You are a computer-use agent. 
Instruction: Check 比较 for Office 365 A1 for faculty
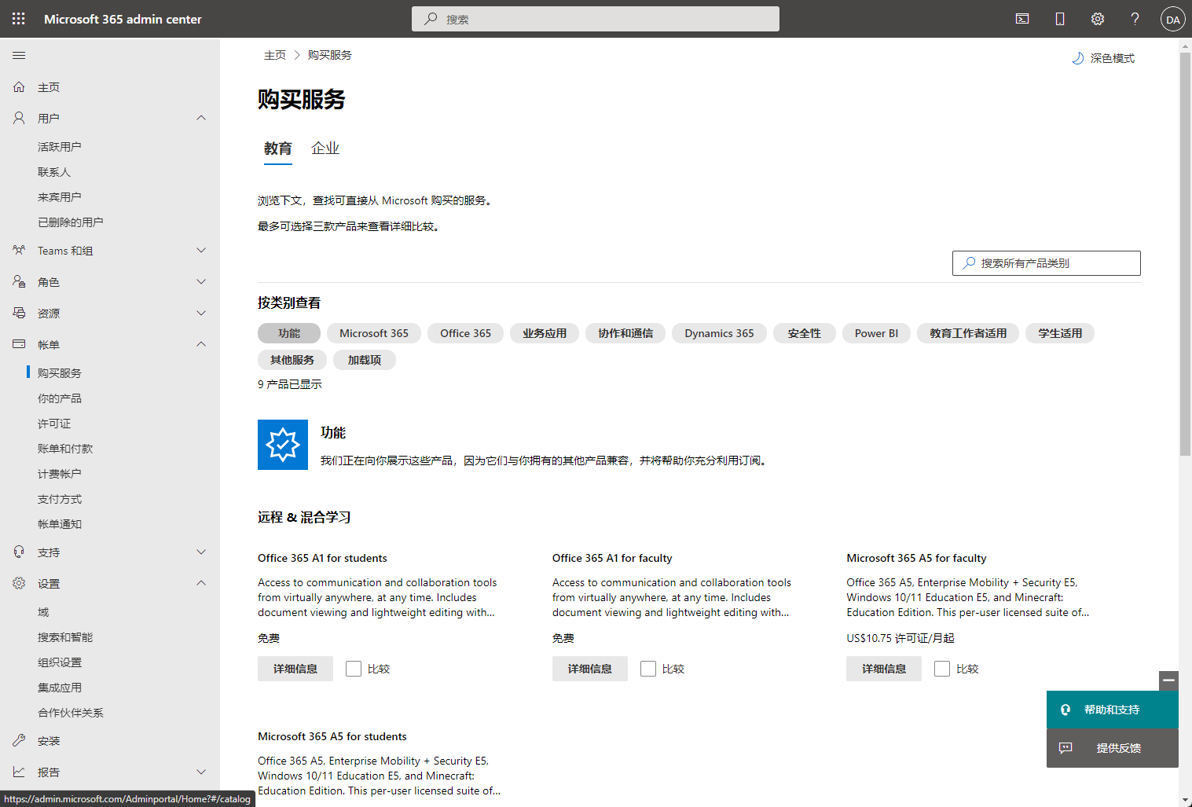pyautogui.click(x=648, y=669)
